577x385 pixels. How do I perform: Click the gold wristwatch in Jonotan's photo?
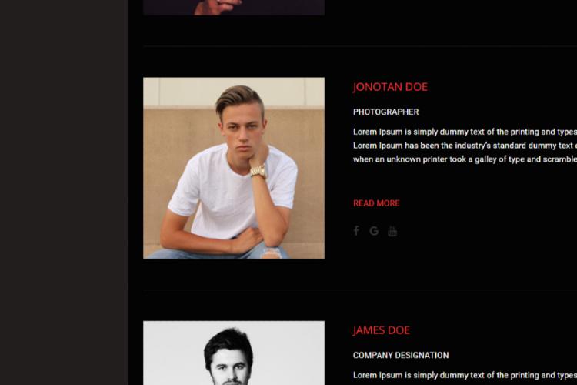point(258,172)
